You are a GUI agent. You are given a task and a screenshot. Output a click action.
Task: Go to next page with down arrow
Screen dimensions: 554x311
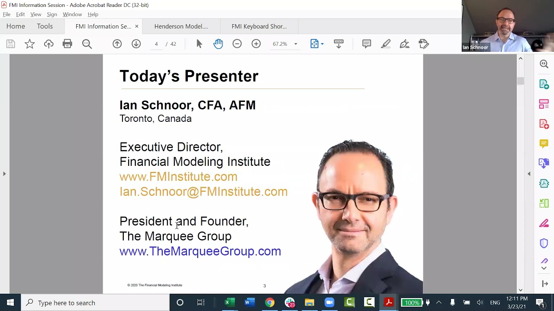coord(136,44)
